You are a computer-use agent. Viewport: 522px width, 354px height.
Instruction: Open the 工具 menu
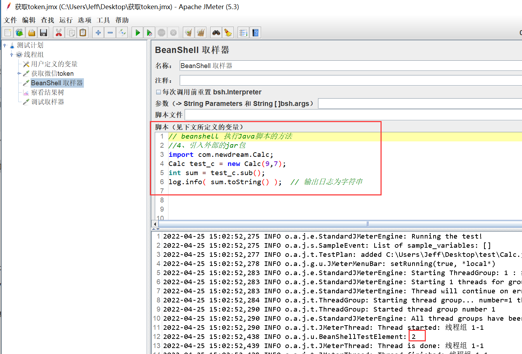click(x=103, y=20)
